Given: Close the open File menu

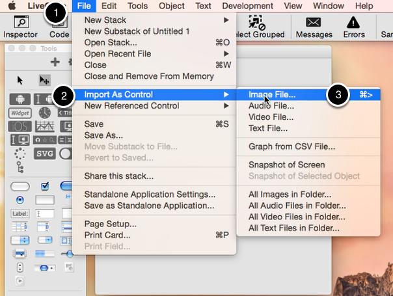Looking at the screenshot, I should coord(84,6).
